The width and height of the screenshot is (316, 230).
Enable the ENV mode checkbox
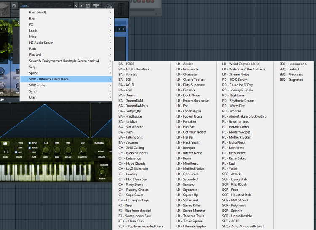16,147
